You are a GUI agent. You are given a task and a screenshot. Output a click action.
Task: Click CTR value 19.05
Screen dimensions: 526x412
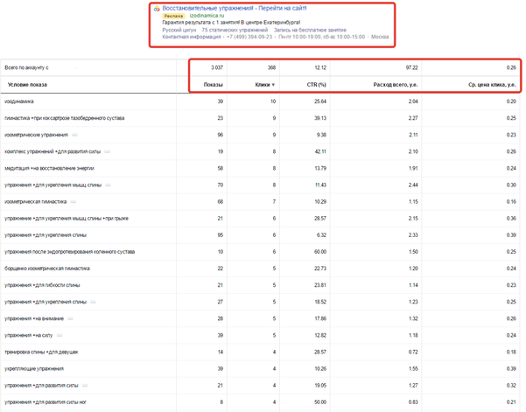tap(320, 386)
